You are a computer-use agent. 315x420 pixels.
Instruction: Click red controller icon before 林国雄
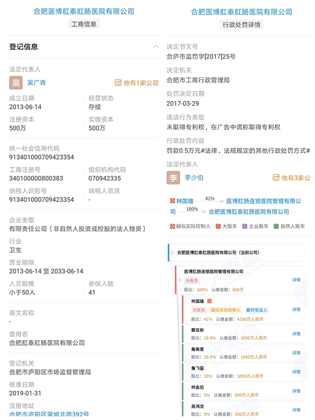coord(173,201)
